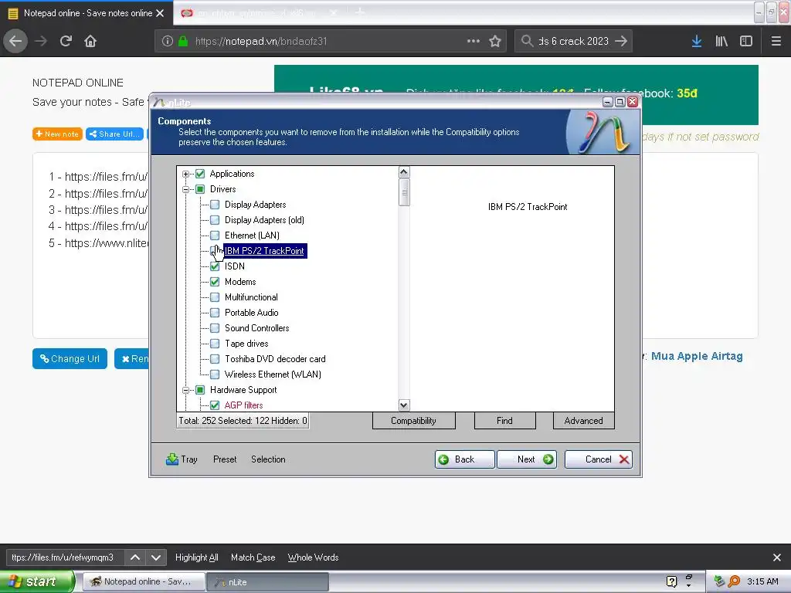
Task: Uncheck the Applications checkbox
Action: (x=200, y=174)
